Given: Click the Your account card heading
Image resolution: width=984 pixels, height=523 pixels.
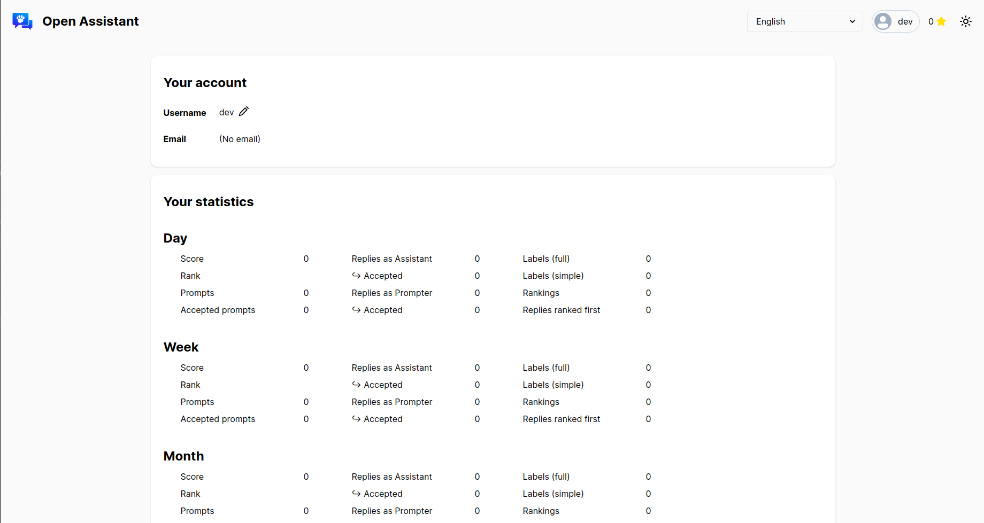Looking at the screenshot, I should (x=205, y=82).
